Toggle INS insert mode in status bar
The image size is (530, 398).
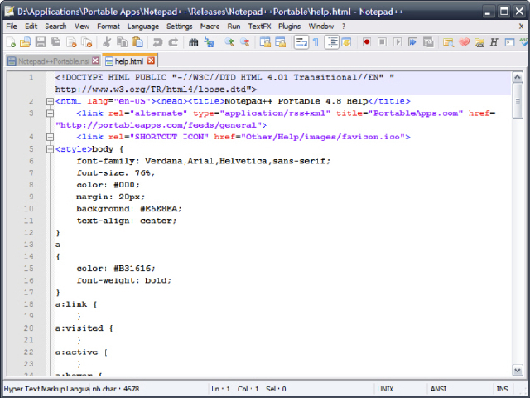coord(502,389)
